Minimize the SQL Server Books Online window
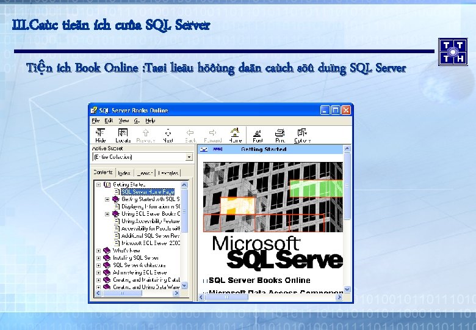This screenshot has height=330, width=476. [x=325, y=110]
